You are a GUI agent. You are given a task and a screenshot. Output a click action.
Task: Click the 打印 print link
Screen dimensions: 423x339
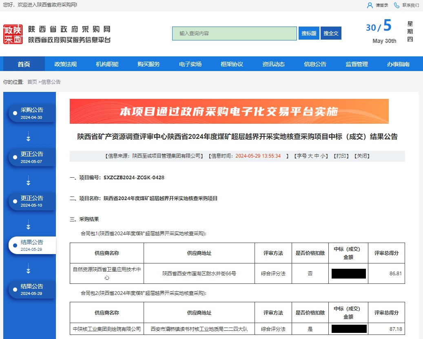click(341, 156)
